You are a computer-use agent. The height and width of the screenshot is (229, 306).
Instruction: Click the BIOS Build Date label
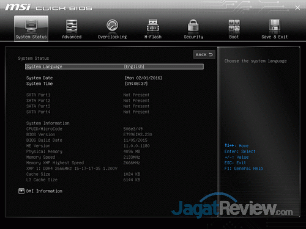coord(44,140)
